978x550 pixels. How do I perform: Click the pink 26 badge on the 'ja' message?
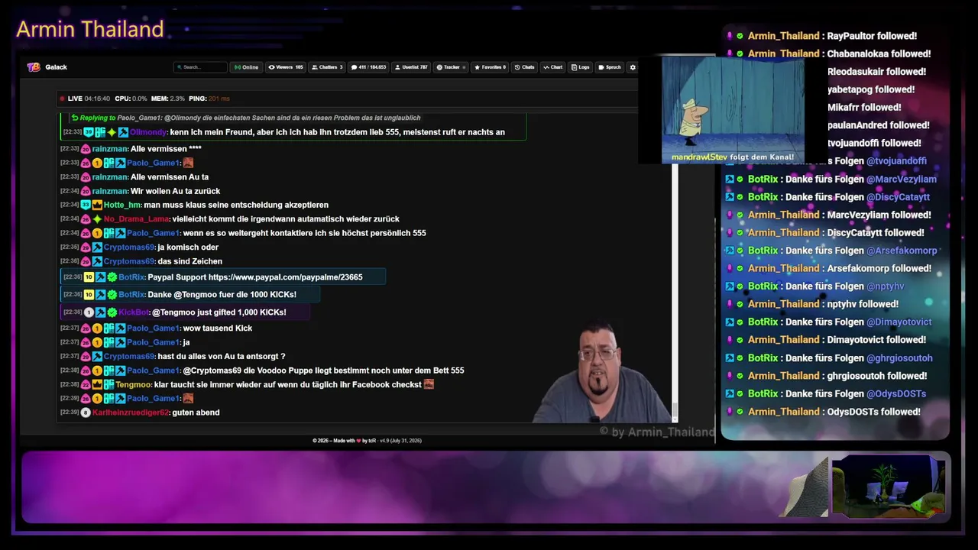(x=86, y=342)
